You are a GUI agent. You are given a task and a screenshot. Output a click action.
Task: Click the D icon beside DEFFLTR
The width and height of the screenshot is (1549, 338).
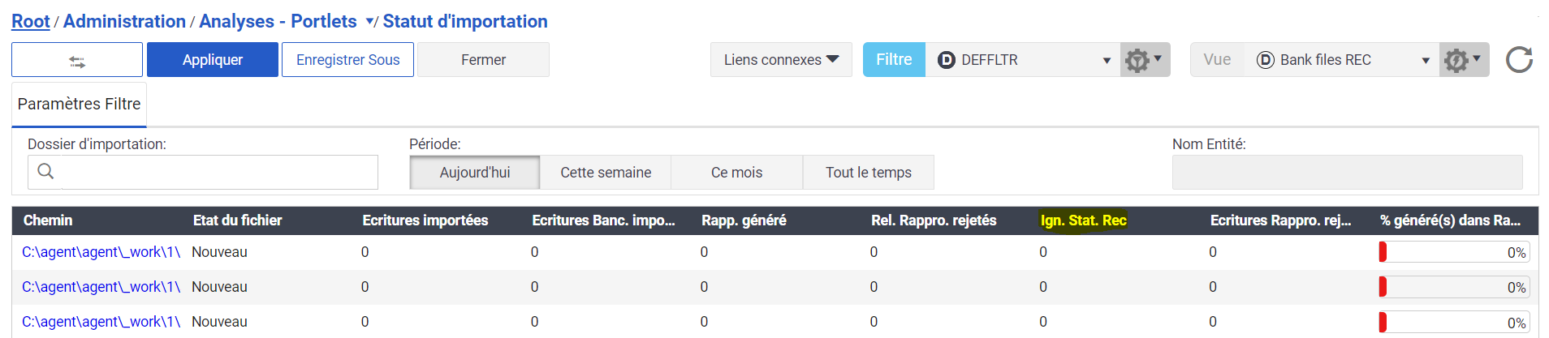tap(946, 60)
